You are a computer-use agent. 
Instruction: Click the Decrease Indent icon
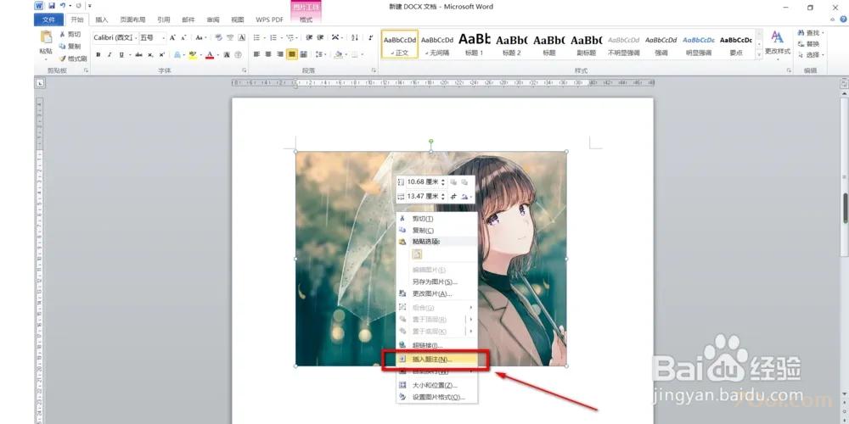(309, 37)
